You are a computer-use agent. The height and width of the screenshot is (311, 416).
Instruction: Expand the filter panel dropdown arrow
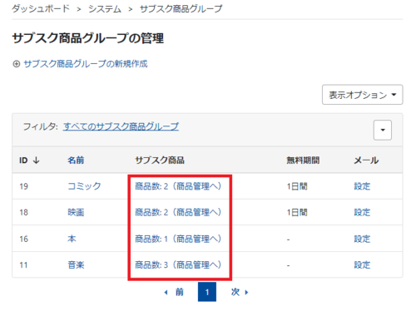(x=383, y=130)
